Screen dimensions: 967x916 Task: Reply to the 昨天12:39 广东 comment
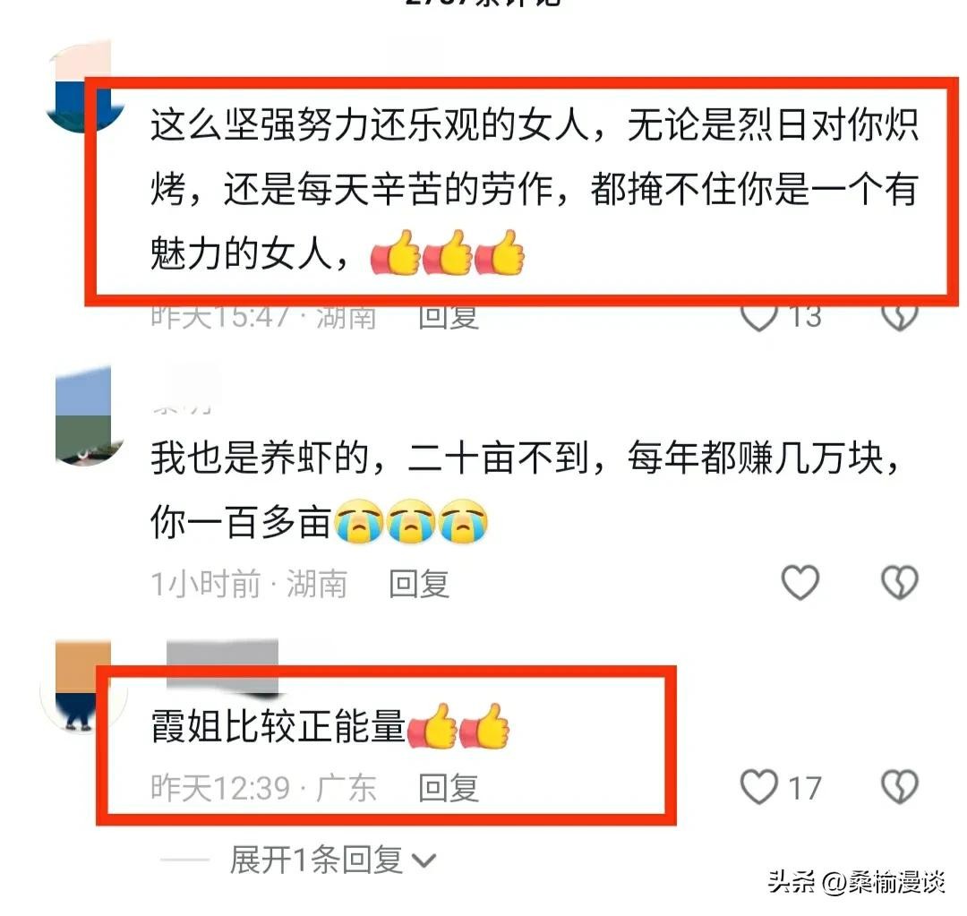[x=449, y=788]
